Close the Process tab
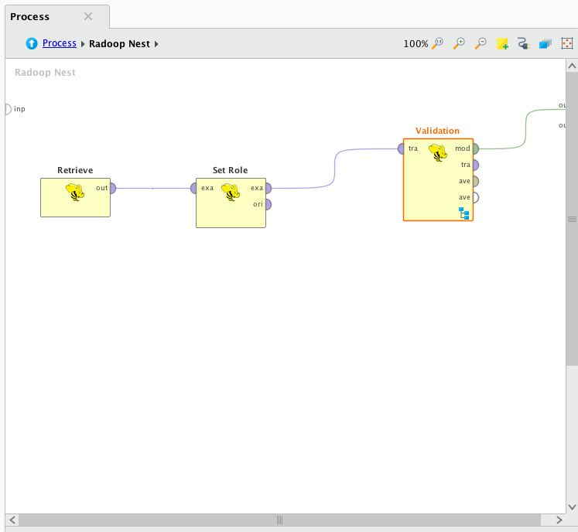 (88, 16)
